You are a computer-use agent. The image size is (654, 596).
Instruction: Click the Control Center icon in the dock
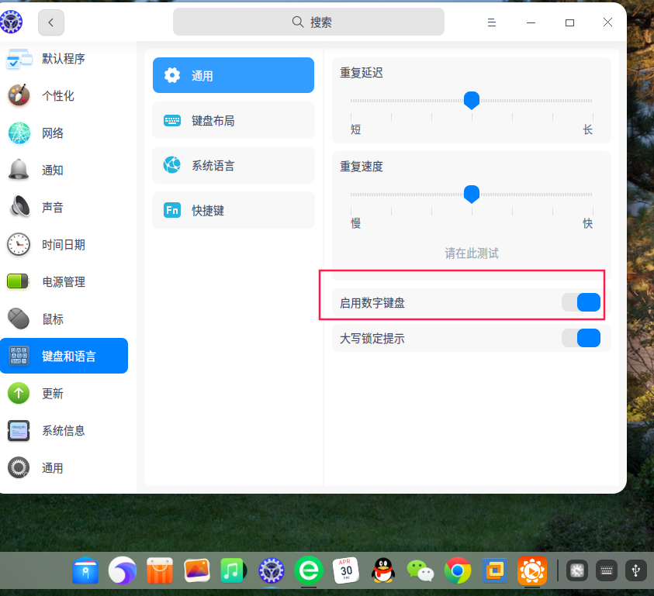(272, 570)
